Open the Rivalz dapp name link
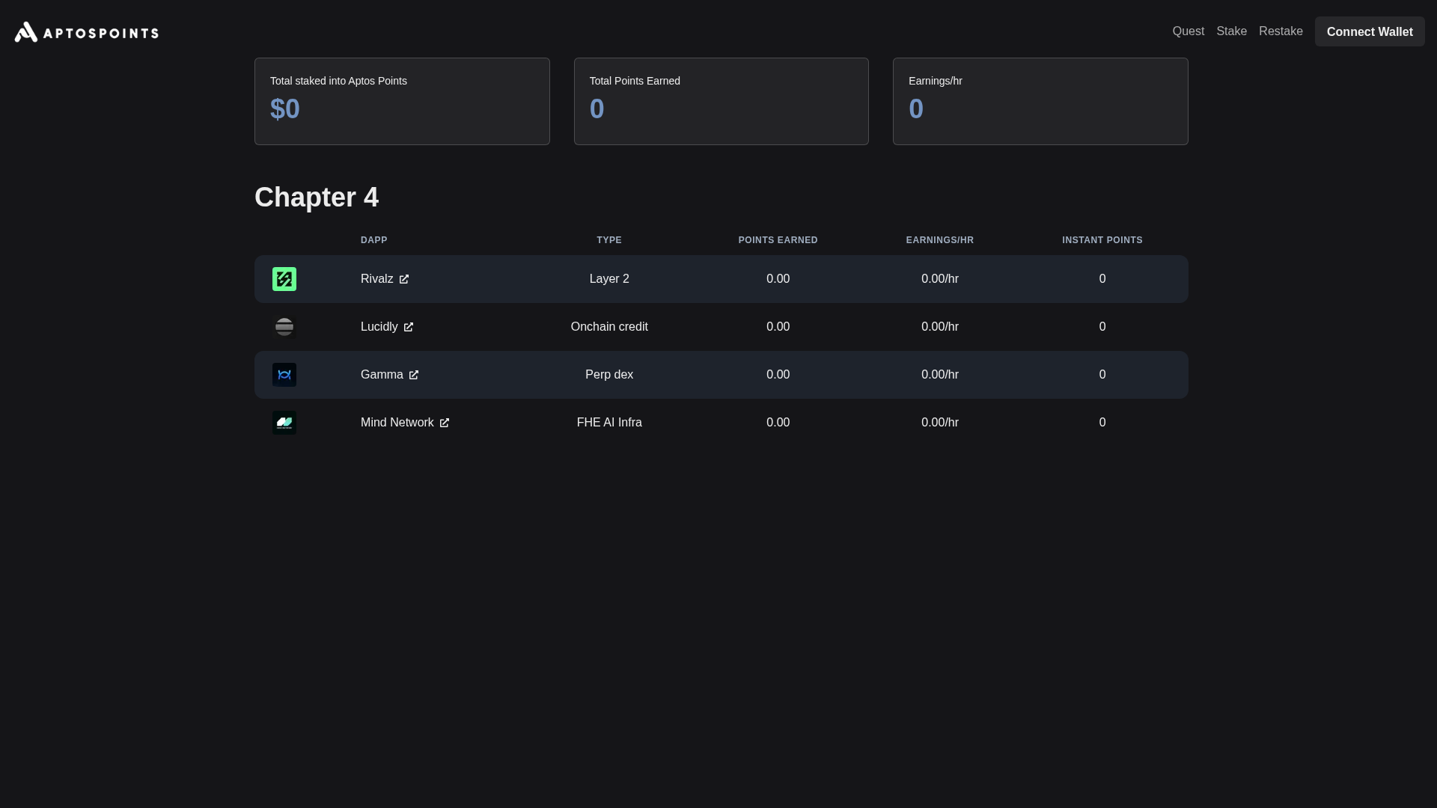This screenshot has width=1437, height=808. (377, 279)
